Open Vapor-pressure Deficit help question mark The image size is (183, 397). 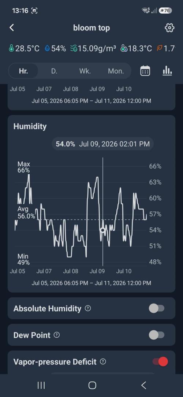point(103,362)
